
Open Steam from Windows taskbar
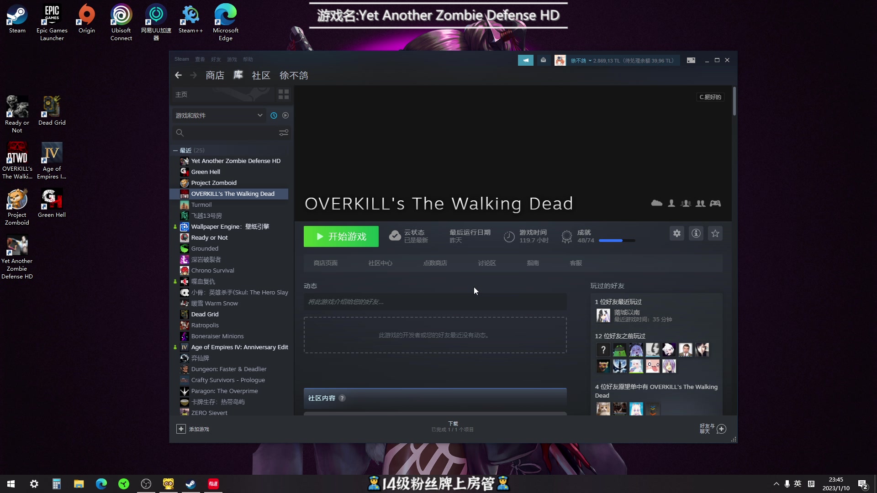point(190,484)
